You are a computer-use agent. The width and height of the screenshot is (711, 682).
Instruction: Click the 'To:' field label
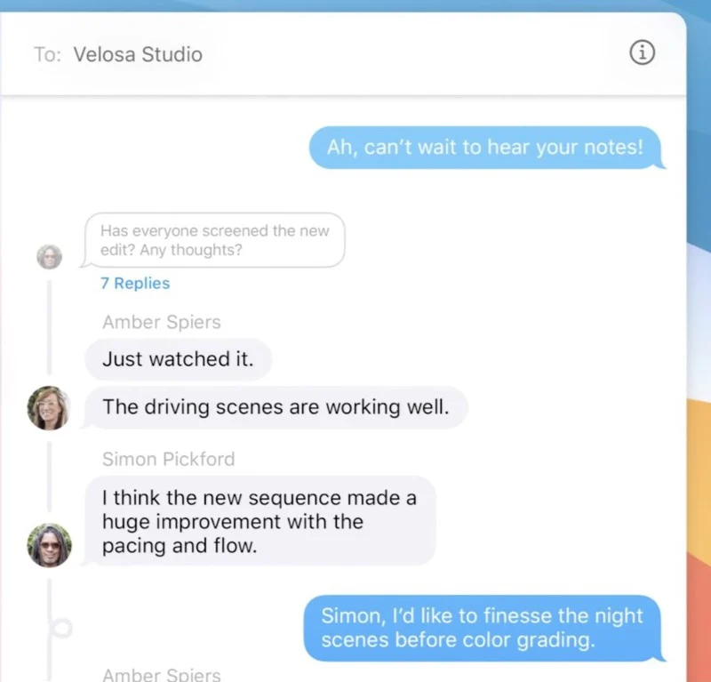48,54
